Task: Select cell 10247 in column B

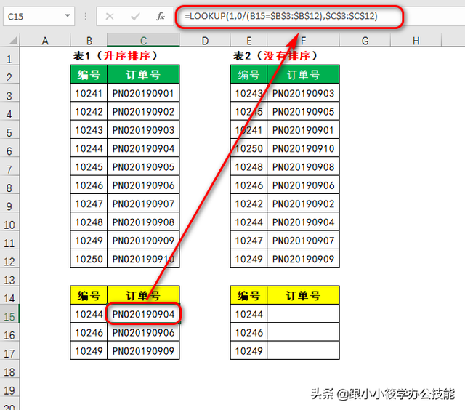Action: click(x=89, y=204)
